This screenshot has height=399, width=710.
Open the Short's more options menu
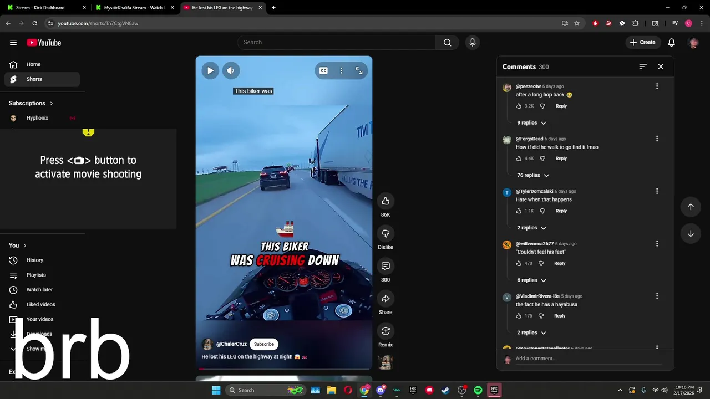[x=341, y=70]
